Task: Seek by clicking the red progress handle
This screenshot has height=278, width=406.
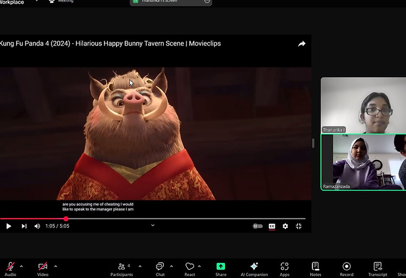Action: coord(66,219)
